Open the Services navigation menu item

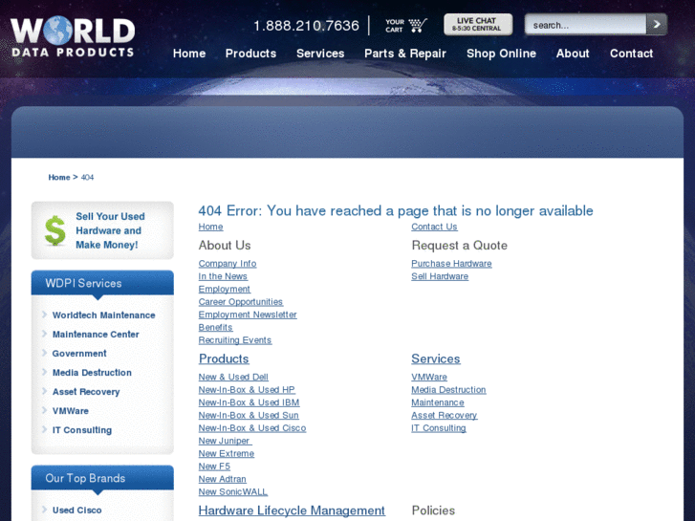coord(320,54)
